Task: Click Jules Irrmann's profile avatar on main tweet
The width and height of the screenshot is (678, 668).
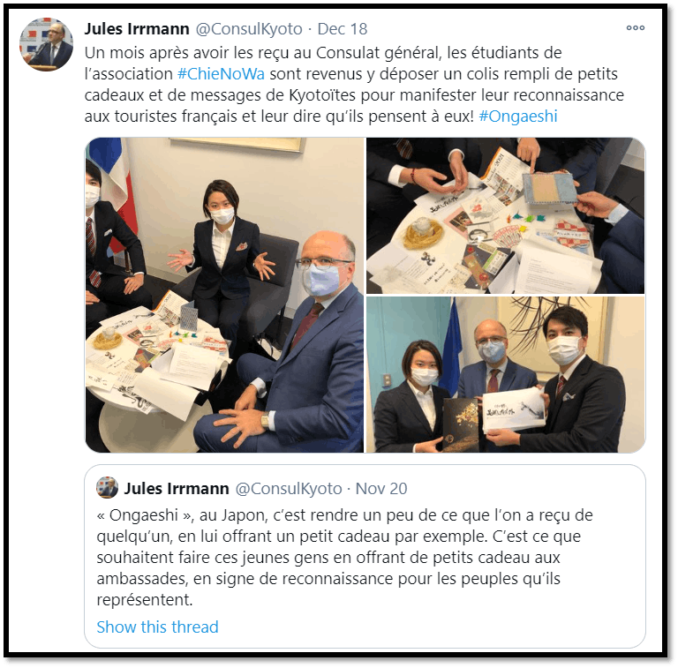Action: tap(46, 44)
